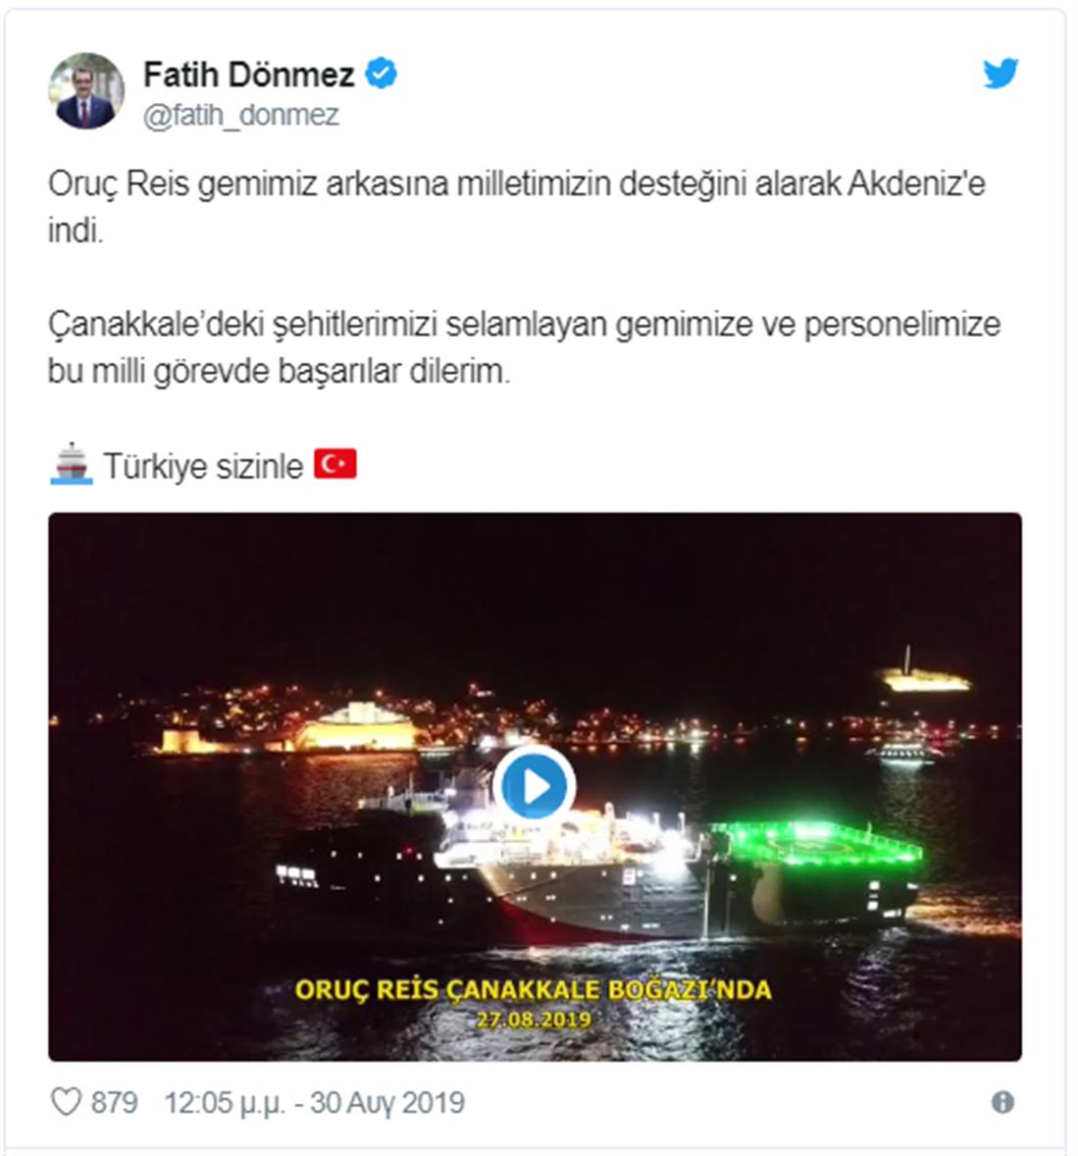The height and width of the screenshot is (1156, 1078).
Task: Click the blue verified badge
Action: click(x=381, y=74)
